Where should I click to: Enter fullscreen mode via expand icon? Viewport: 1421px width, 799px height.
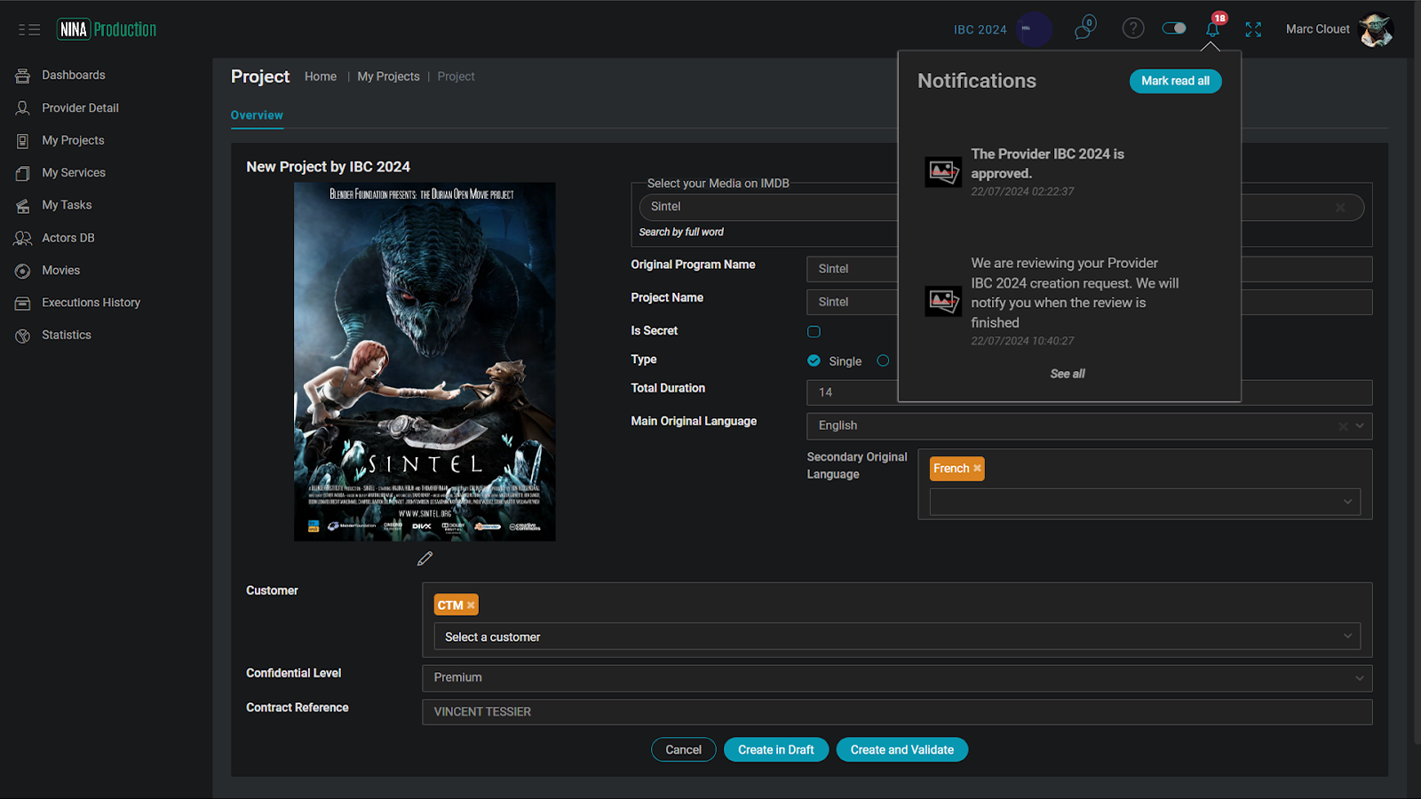[1253, 29]
